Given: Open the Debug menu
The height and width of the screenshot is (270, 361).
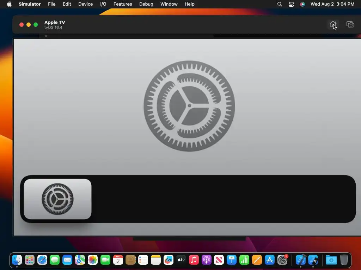Looking at the screenshot, I should pos(146,4).
